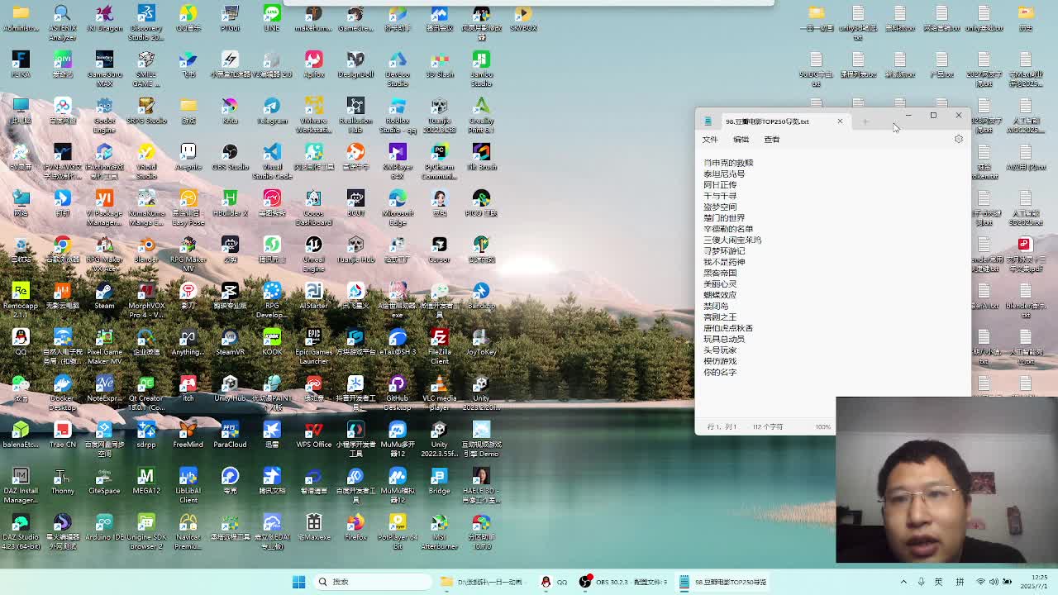Click the line 你的名字 in Notepad

tap(720, 373)
